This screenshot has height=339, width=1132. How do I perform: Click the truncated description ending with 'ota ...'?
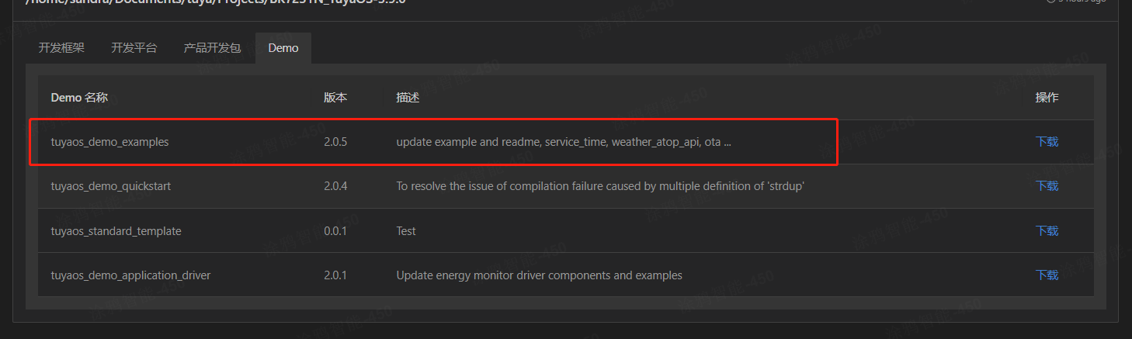564,142
